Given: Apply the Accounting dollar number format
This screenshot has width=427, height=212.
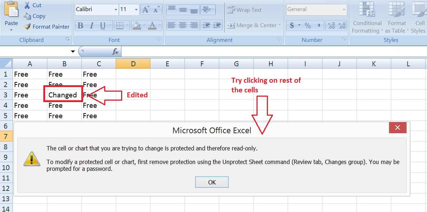Looking at the screenshot, I should click(292, 25).
